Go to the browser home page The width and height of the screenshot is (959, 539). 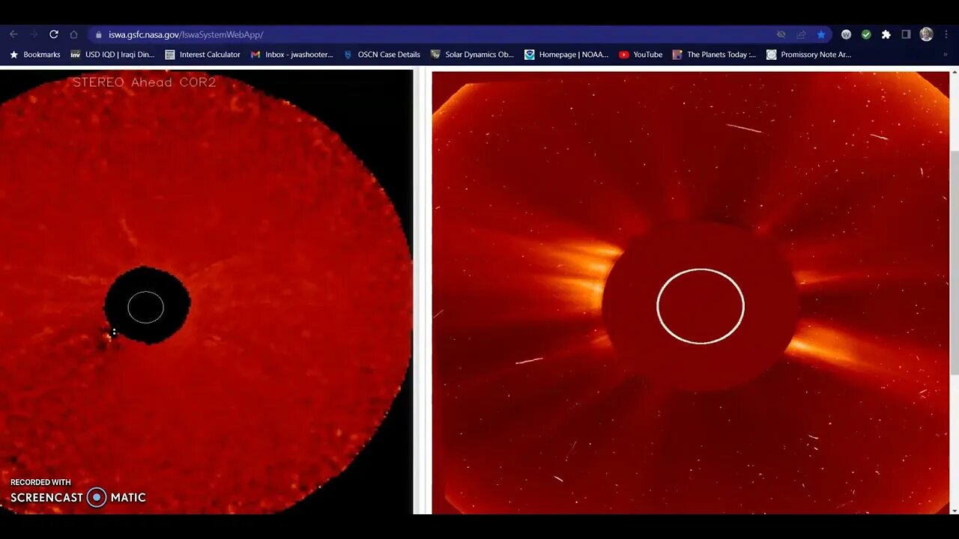pos(73,34)
